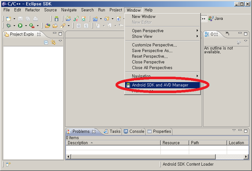Image resolution: width=252 pixels, height=171 pixels.
Task: Click the New fast view status bar icon
Action: [8, 164]
